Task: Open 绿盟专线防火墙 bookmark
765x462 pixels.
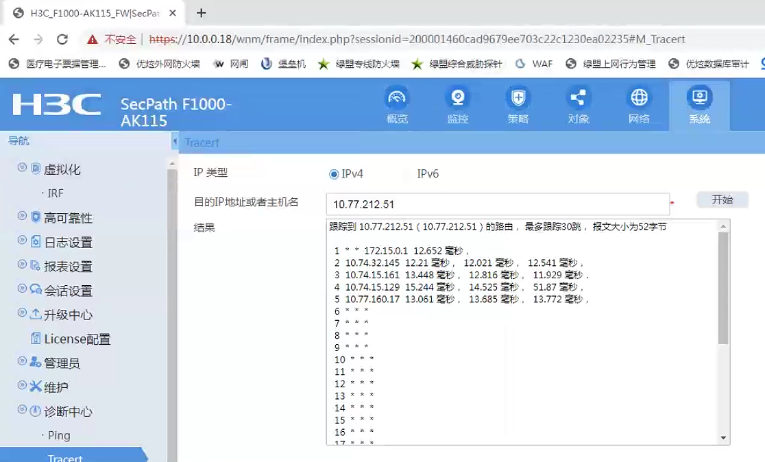Action: pyautogui.click(x=359, y=64)
